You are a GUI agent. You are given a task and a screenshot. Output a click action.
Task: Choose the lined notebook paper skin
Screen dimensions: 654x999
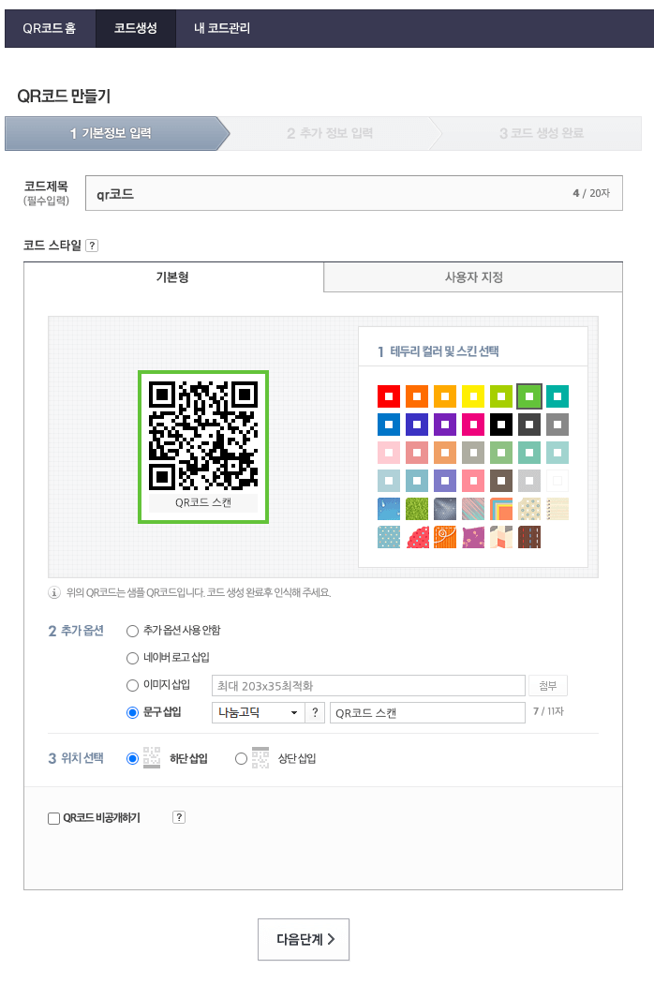coord(557,509)
